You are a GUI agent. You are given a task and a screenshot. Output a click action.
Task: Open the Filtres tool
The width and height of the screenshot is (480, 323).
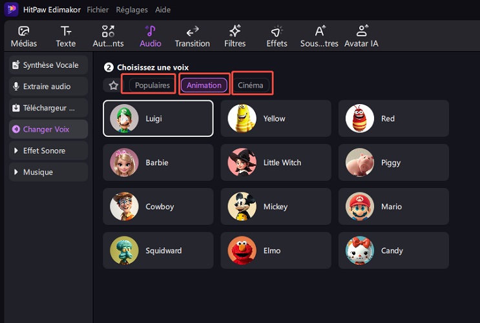[x=235, y=37]
